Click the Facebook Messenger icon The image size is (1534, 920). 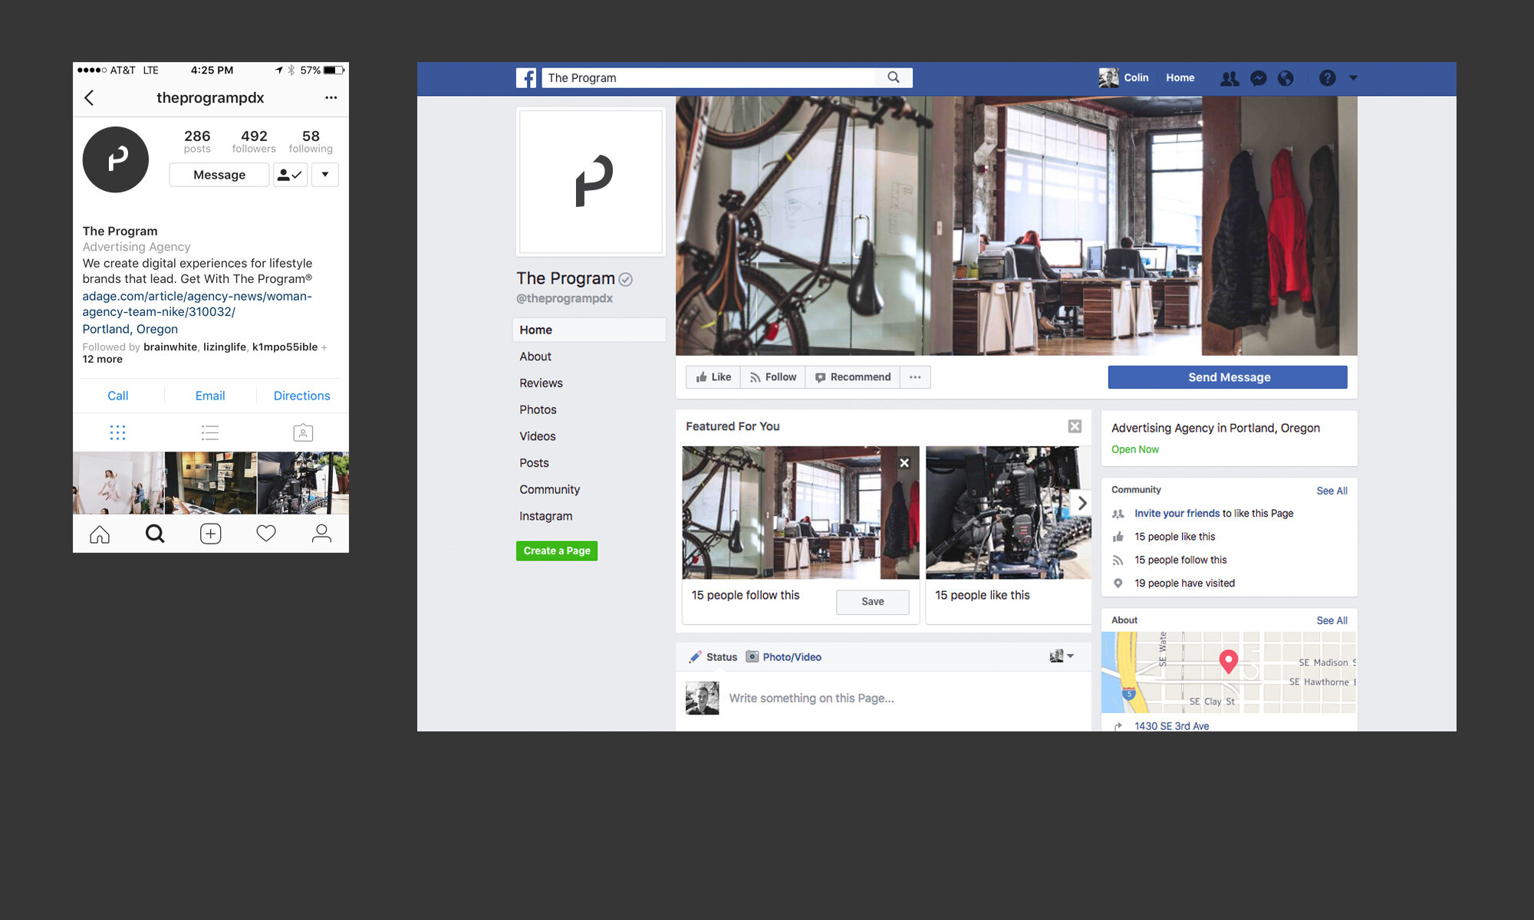tap(1258, 77)
